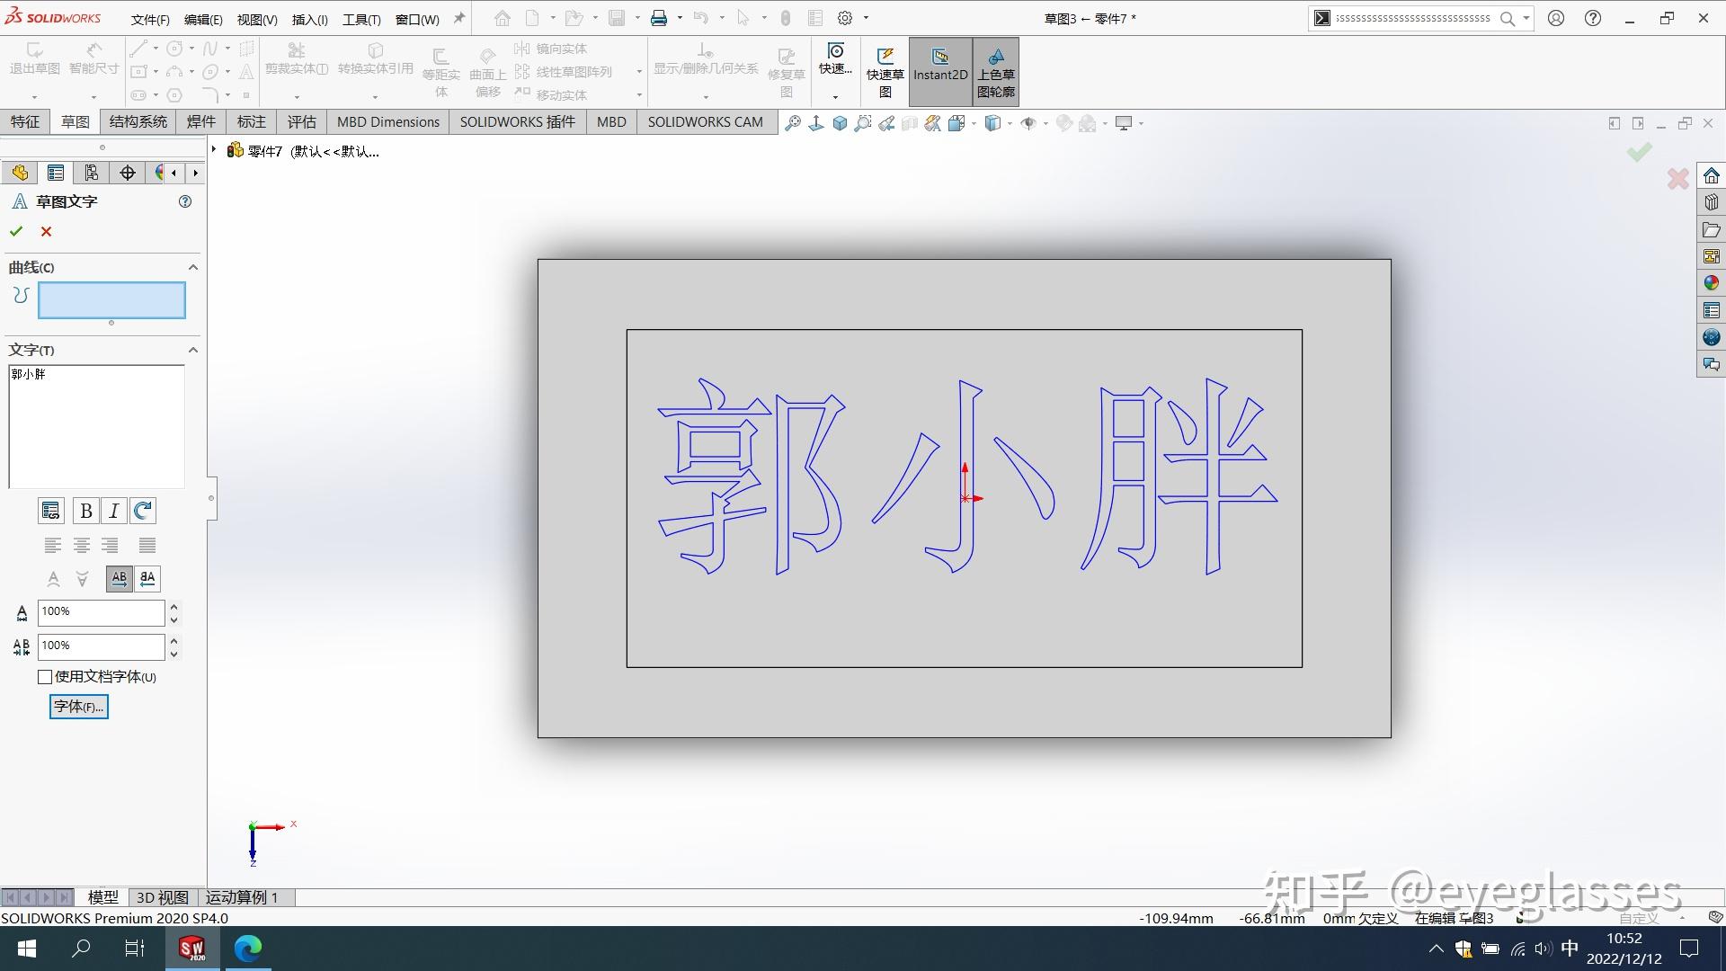The height and width of the screenshot is (971, 1726).
Task: Click the 快速草图 rapid sketch icon
Action: [x=885, y=70]
